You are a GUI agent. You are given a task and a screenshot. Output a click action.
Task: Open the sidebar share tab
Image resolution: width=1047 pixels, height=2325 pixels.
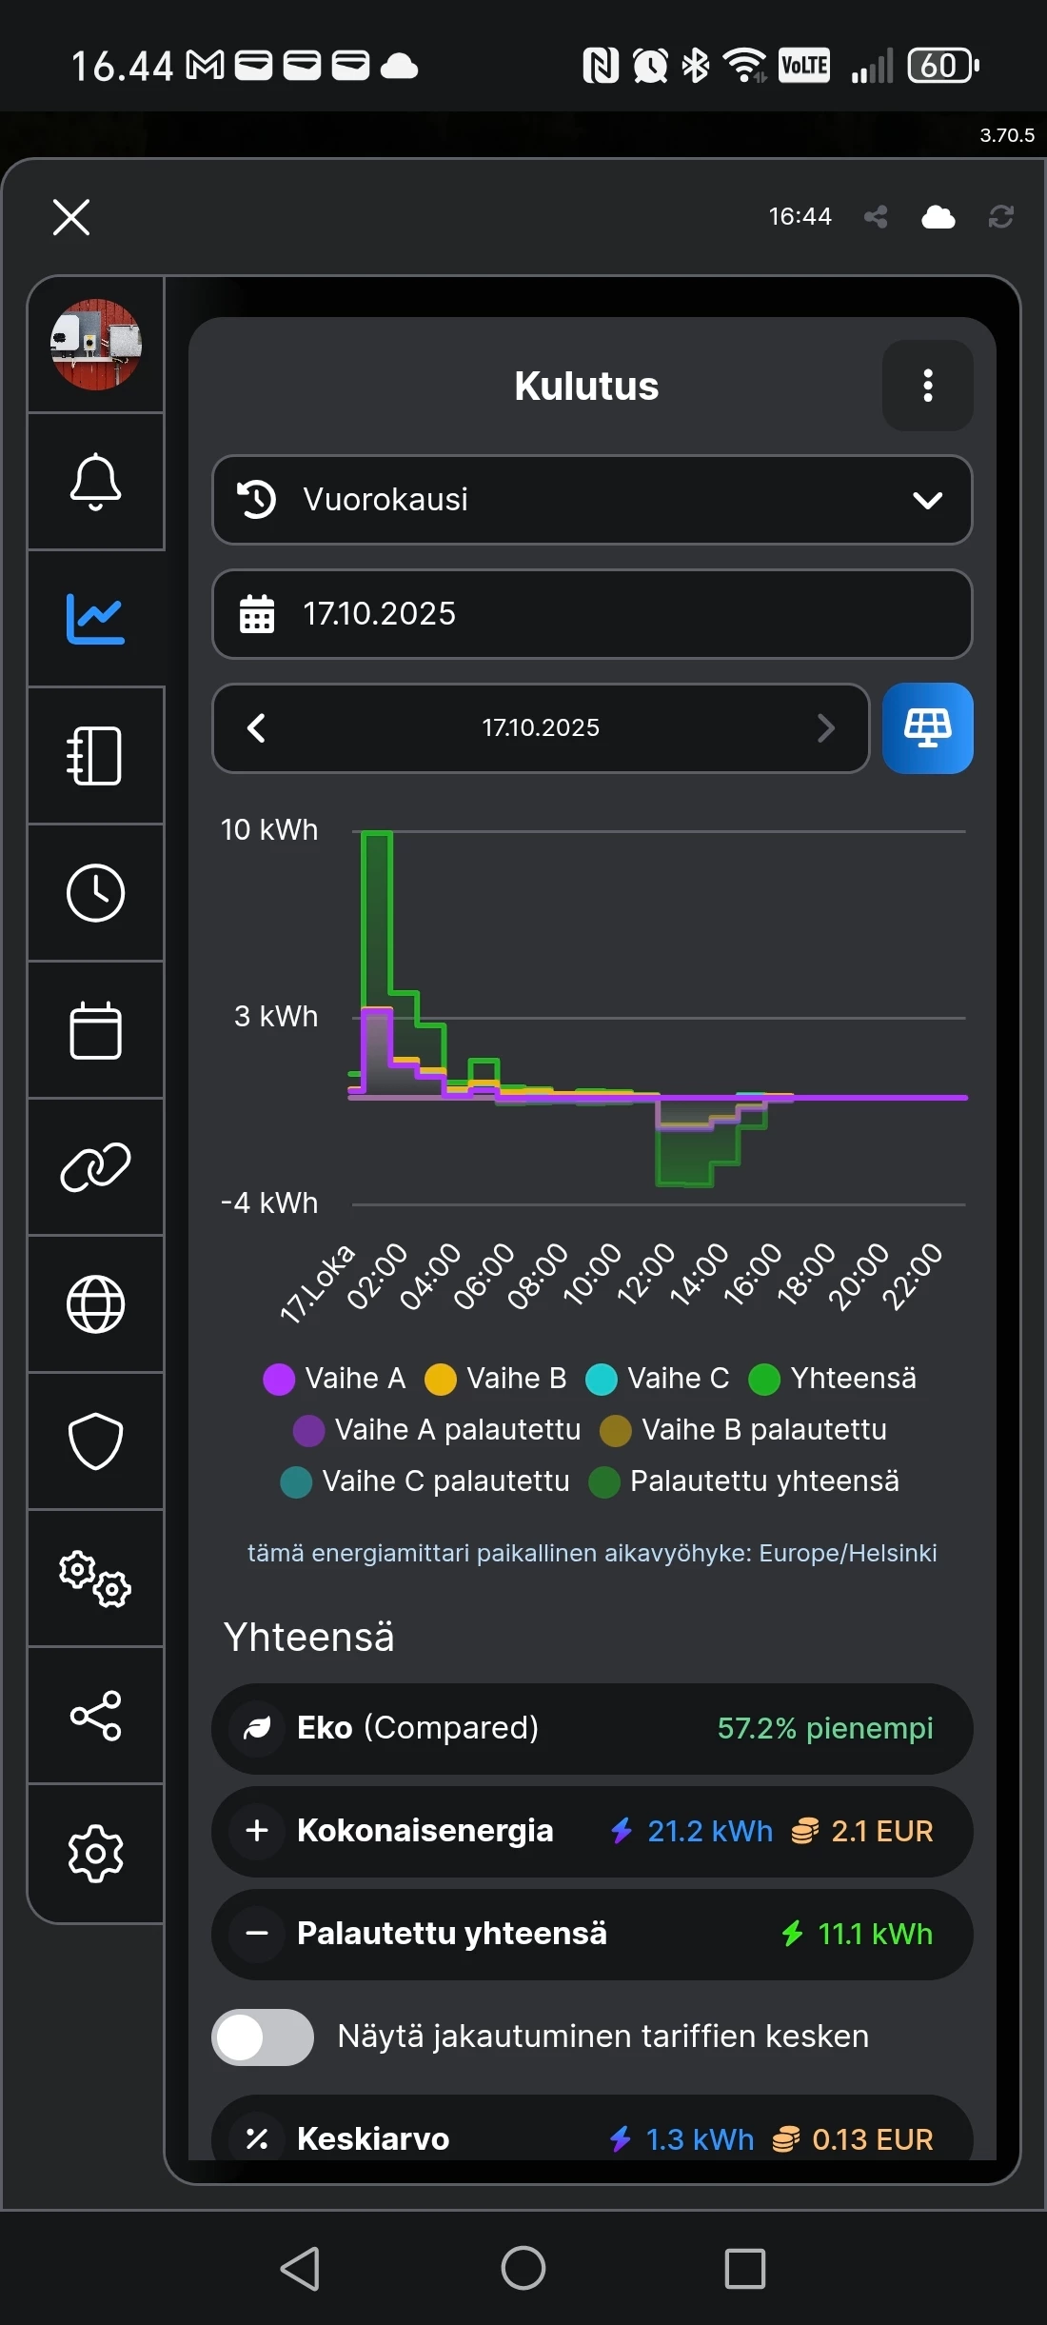(x=95, y=1716)
